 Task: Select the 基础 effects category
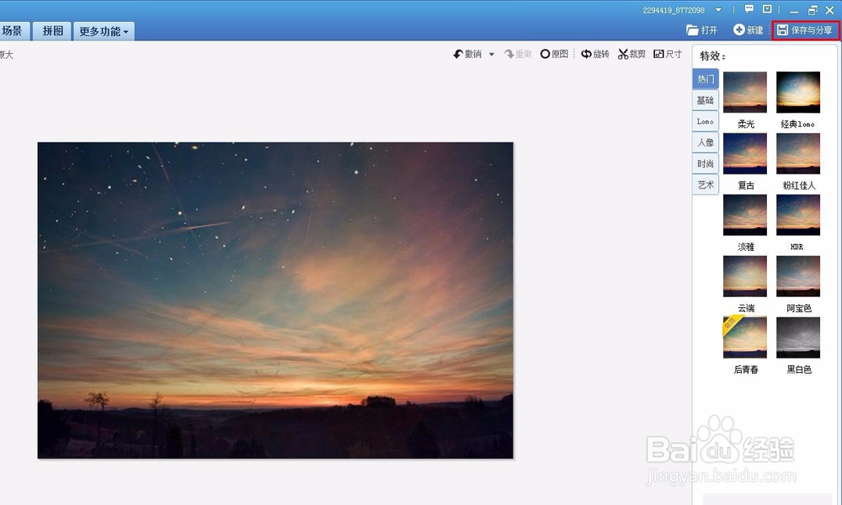click(706, 100)
